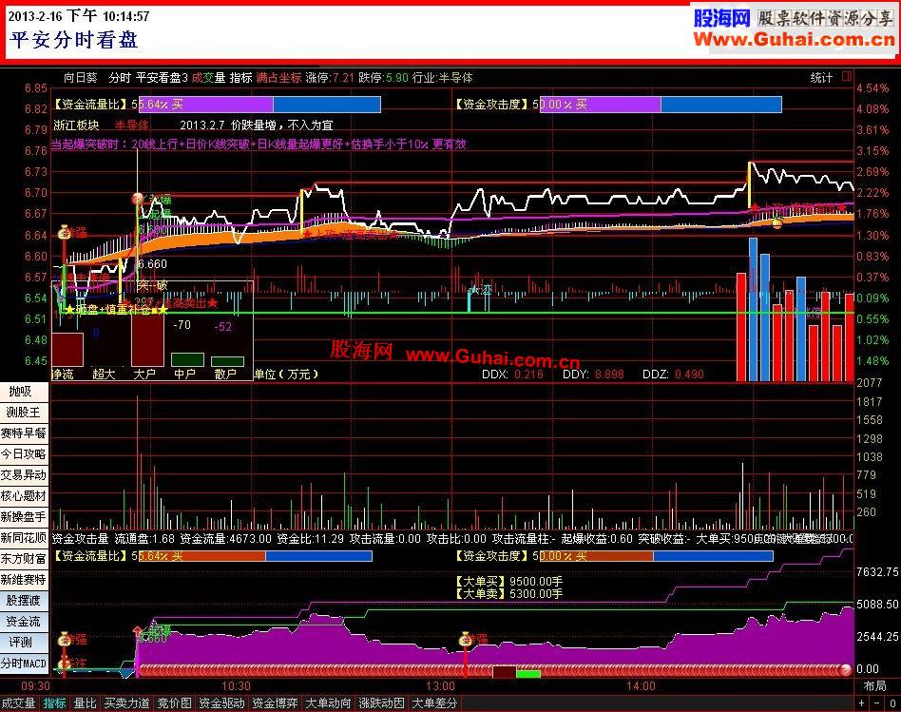The width and height of the screenshot is (901, 712).
Task: Click the 6.660 price label
Action: point(152,264)
